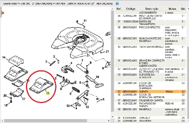Click callout number 11 on the sensor cable
189x123 pixels.
85,21
